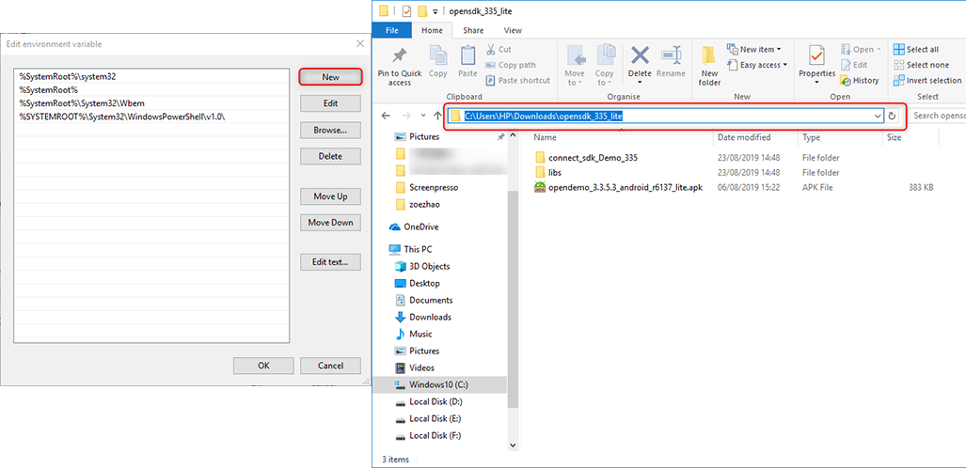
Task: Switch to the Share ribbon tab
Action: tap(473, 30)
